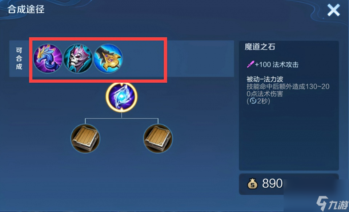Image resolution: width=349 pixels, height=212 pixels.
Task: Close the 合成途径 panel with X
Action: coord(333,10)
